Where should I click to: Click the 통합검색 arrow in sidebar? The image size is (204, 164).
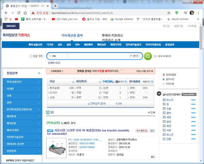(39, 73)
